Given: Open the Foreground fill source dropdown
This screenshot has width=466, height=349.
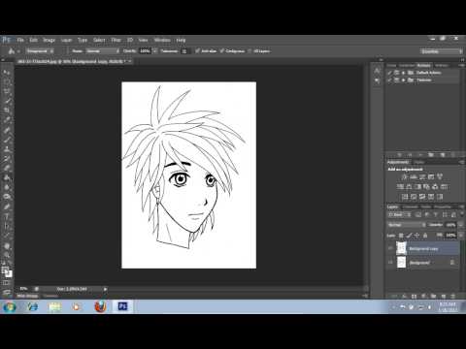Looking at the screenshot, I should tap(40, 51).
